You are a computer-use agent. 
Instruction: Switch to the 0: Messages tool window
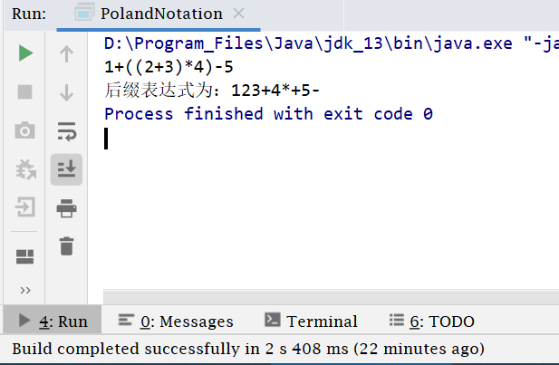pos(176,322)
